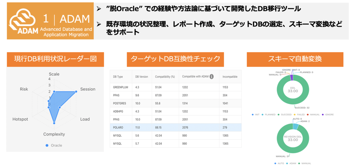Sort by the DB Type column header
The width and height of the screenshot is (352, 166).
coord(118,77)
